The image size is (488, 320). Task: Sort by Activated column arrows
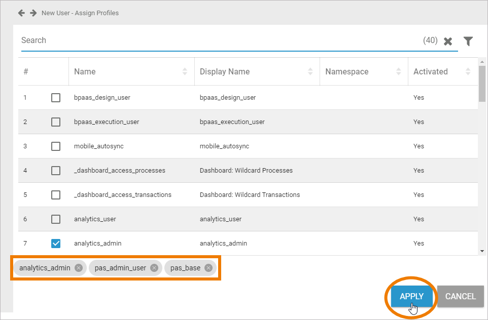468,72
